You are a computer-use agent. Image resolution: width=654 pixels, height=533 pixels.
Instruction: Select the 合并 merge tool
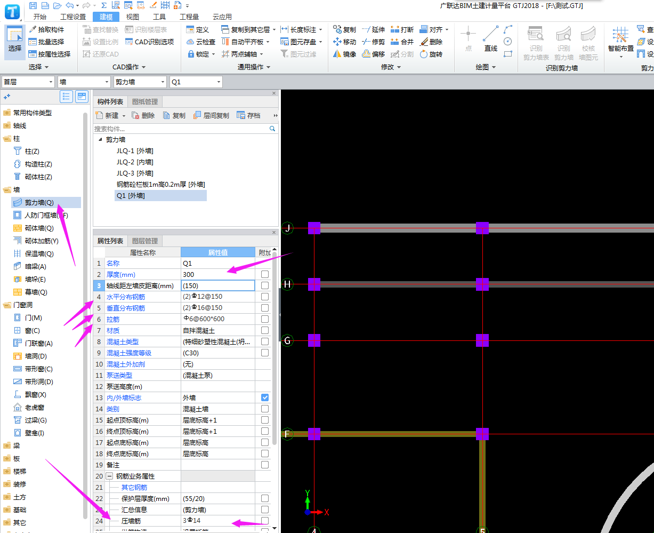(402, 42)
